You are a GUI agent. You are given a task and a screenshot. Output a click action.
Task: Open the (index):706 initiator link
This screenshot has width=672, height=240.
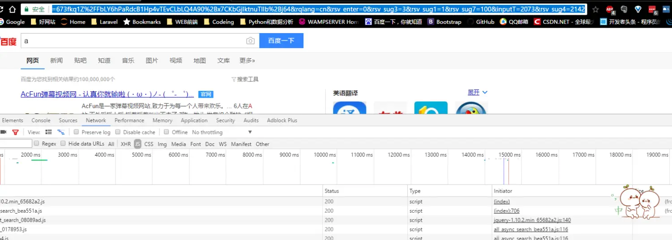tap(507, 211)
